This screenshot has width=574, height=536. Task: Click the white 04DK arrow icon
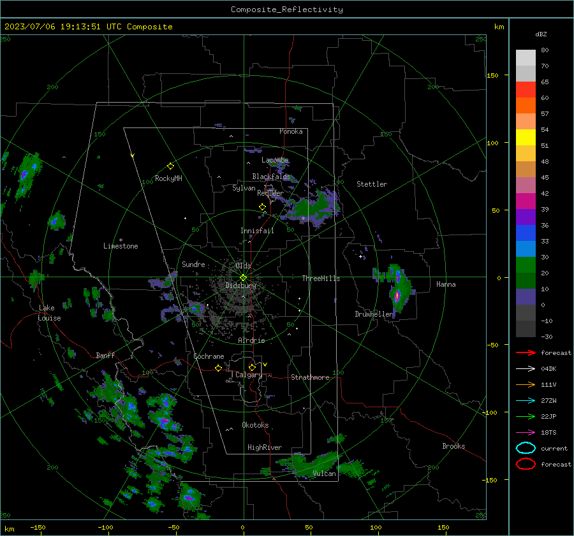pos(526,368)
